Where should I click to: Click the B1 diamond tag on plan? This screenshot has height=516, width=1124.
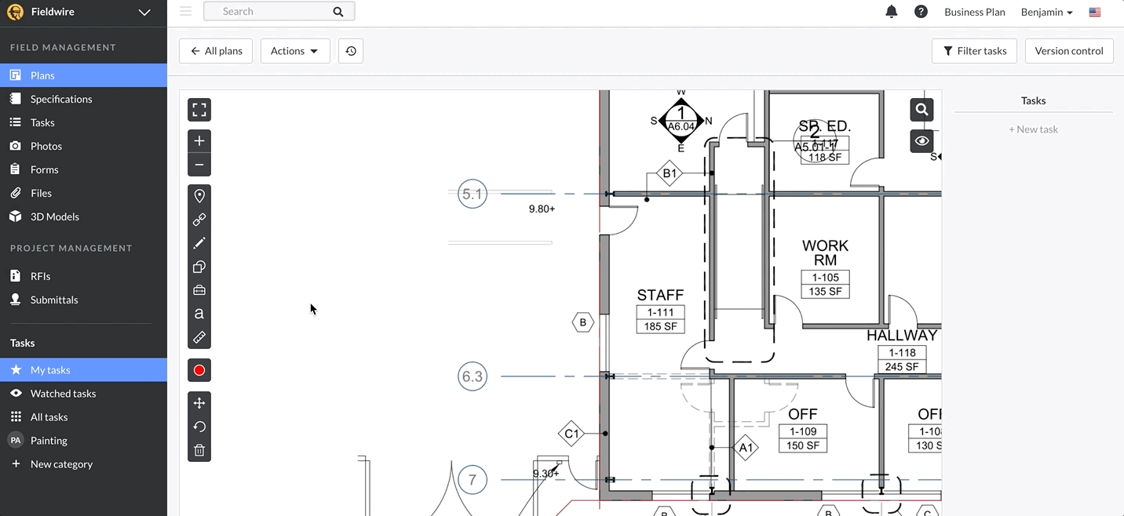pyautogui.click(x=670, y=173)
